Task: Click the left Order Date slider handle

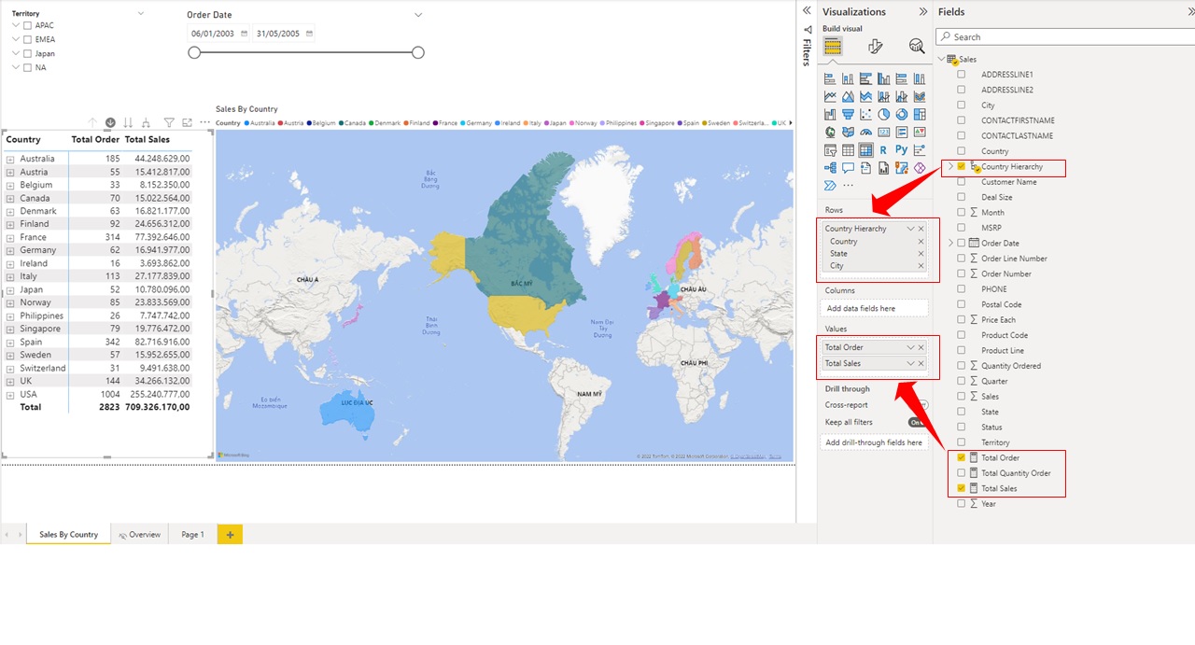Action: click(194, 53)
